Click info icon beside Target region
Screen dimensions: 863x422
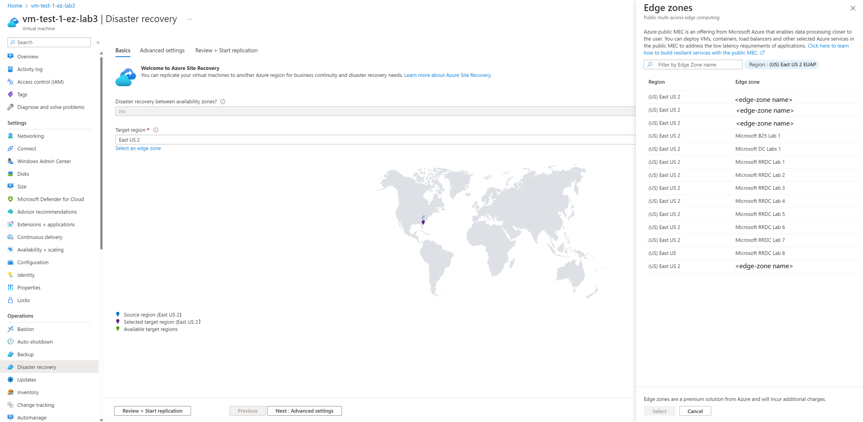click(x=156, y=130)
